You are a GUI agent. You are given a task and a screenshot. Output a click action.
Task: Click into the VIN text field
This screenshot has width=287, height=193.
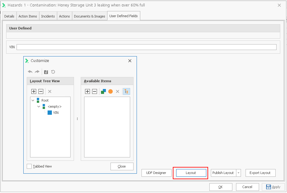[146, 47]
